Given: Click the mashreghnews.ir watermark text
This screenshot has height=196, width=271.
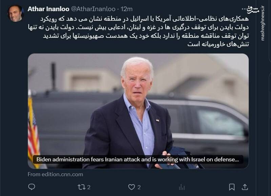Looking at the screenshot, I should pos(263,23).
